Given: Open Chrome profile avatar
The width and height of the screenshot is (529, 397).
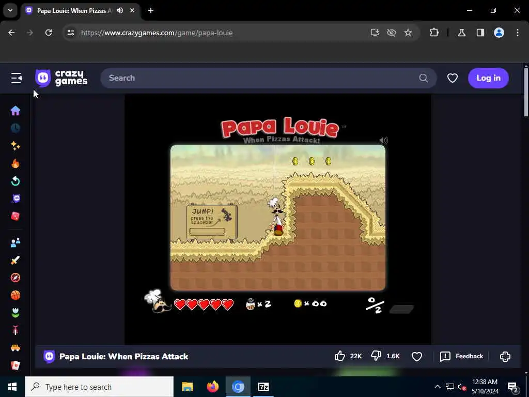Looking at the screenshot, I should point(499,33).
